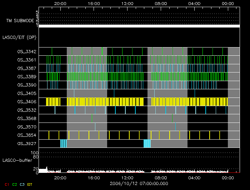Select the OS_3361 row label

(27, 60)
